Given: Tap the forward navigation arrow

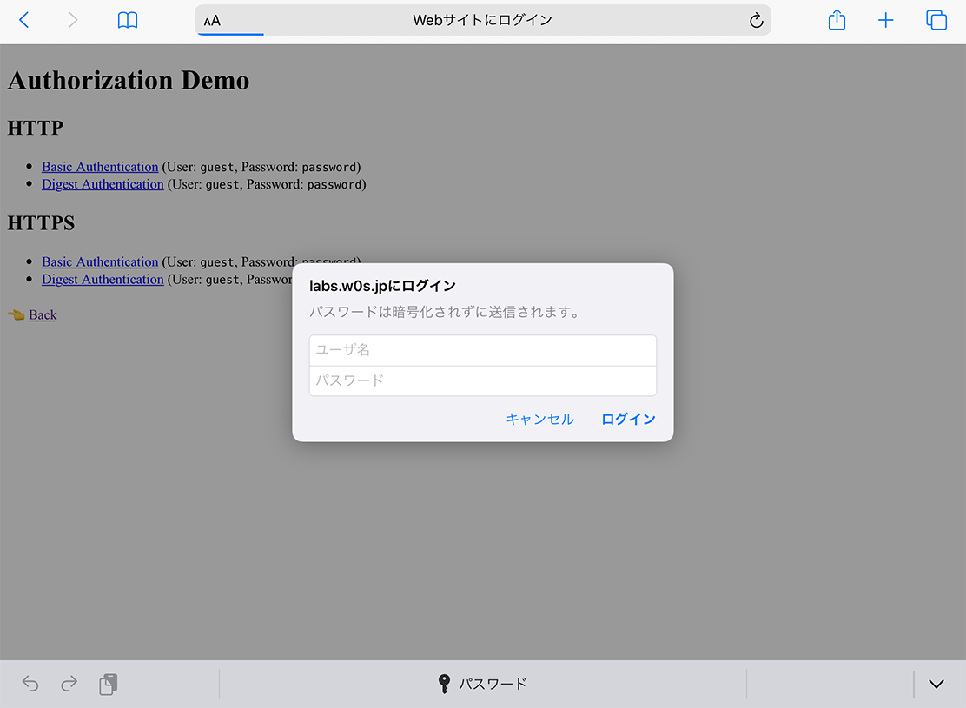Looking at the screenshot, I should coord(73,20).
